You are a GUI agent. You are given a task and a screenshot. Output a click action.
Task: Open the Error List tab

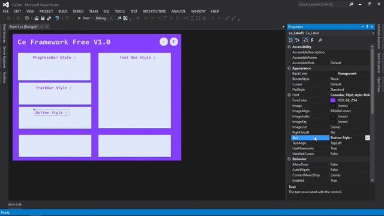[14, 204]
